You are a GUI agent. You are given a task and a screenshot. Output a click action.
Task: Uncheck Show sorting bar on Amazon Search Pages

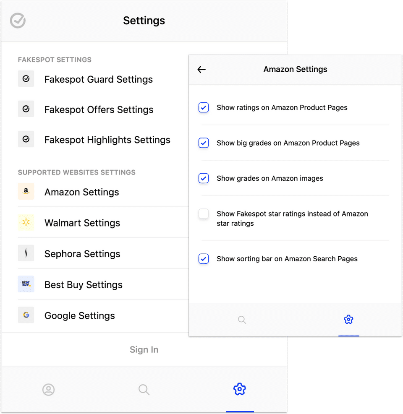(204, 259)
